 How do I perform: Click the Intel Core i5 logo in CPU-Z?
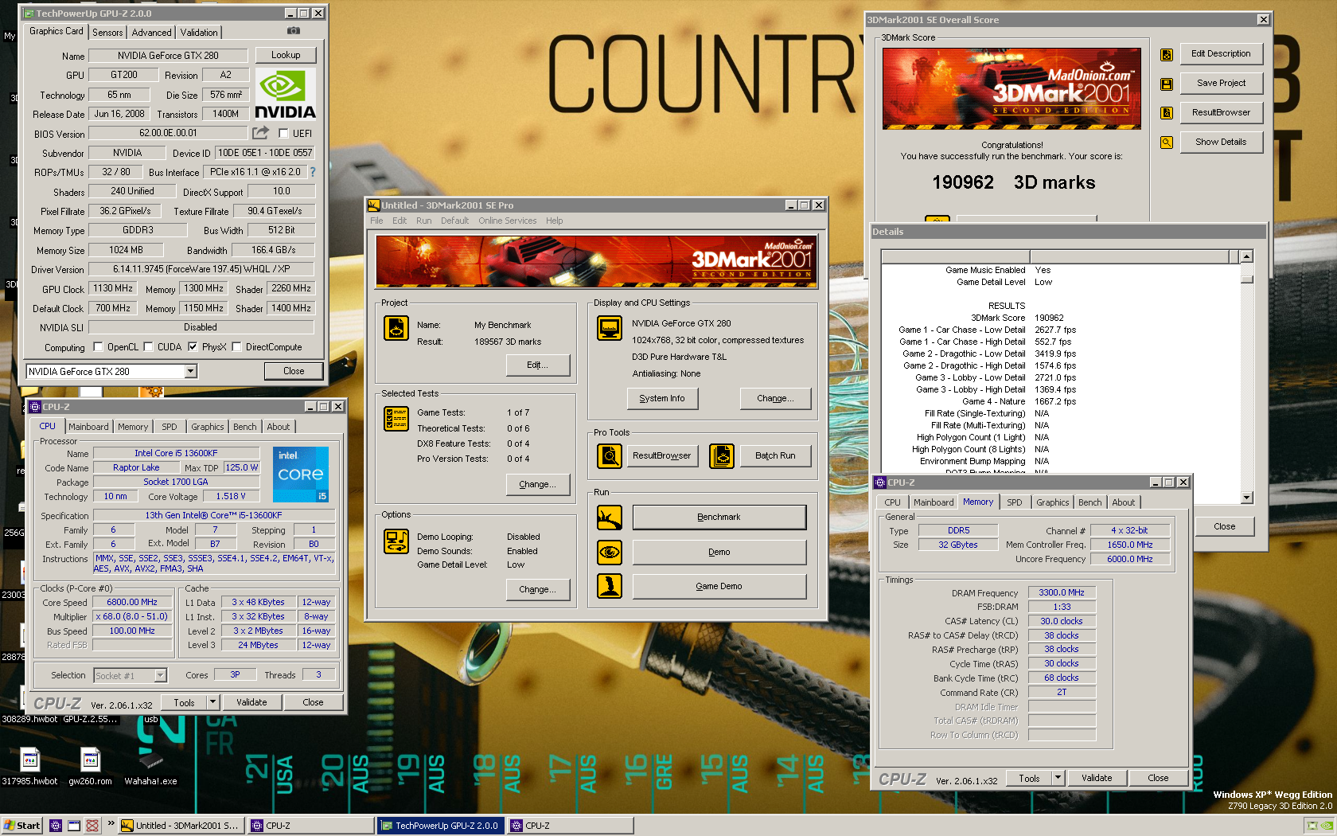[301, 475]
